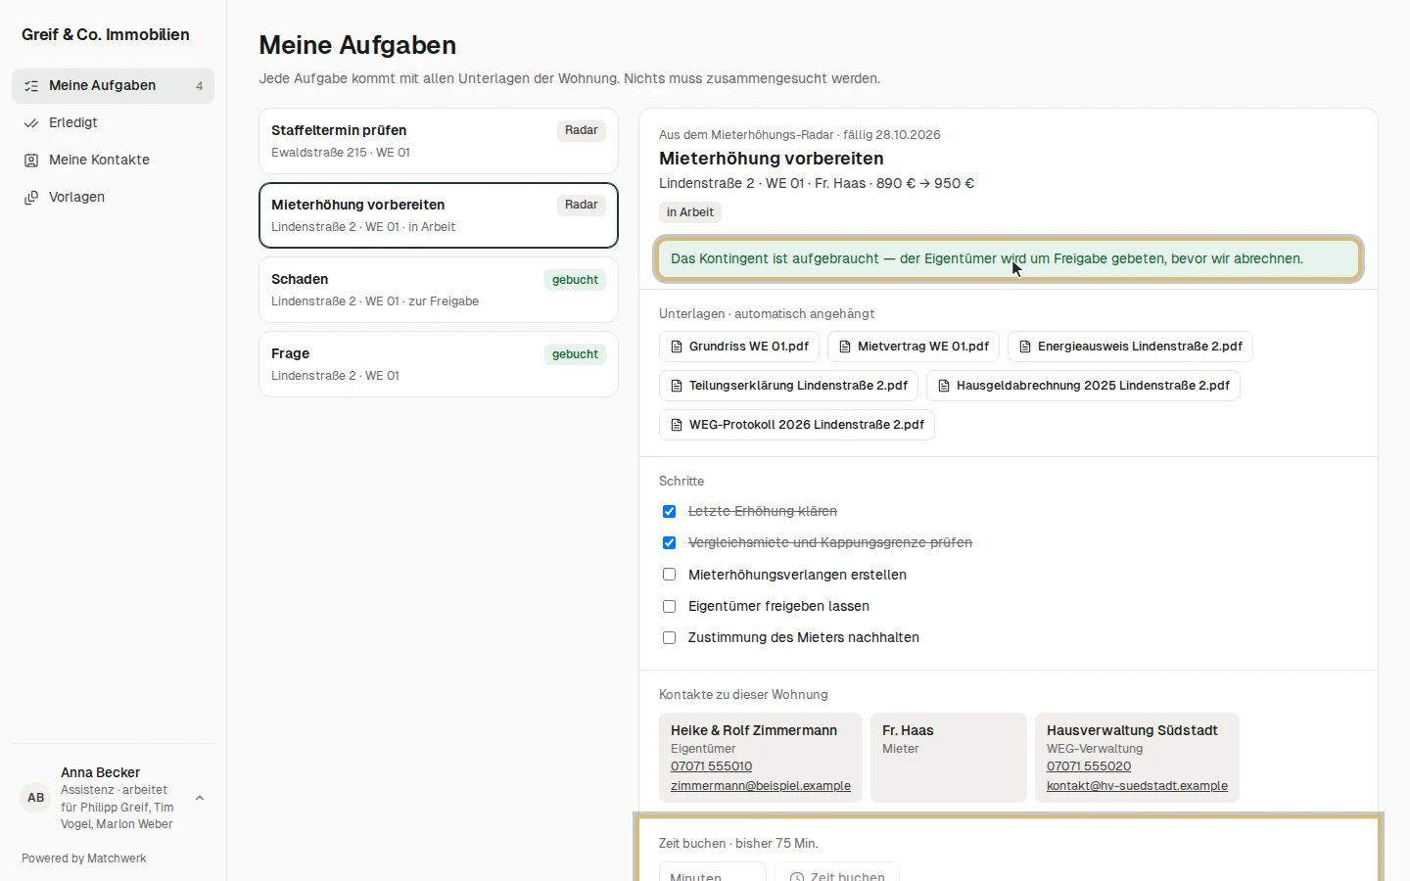Viewport: 1410px width, 881px height.
Task: Email zimmermann@beispiel.example
Action: pos(761,786)
